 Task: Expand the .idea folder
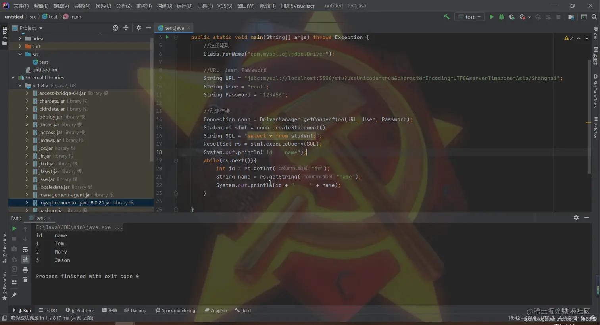click(20, 38)
